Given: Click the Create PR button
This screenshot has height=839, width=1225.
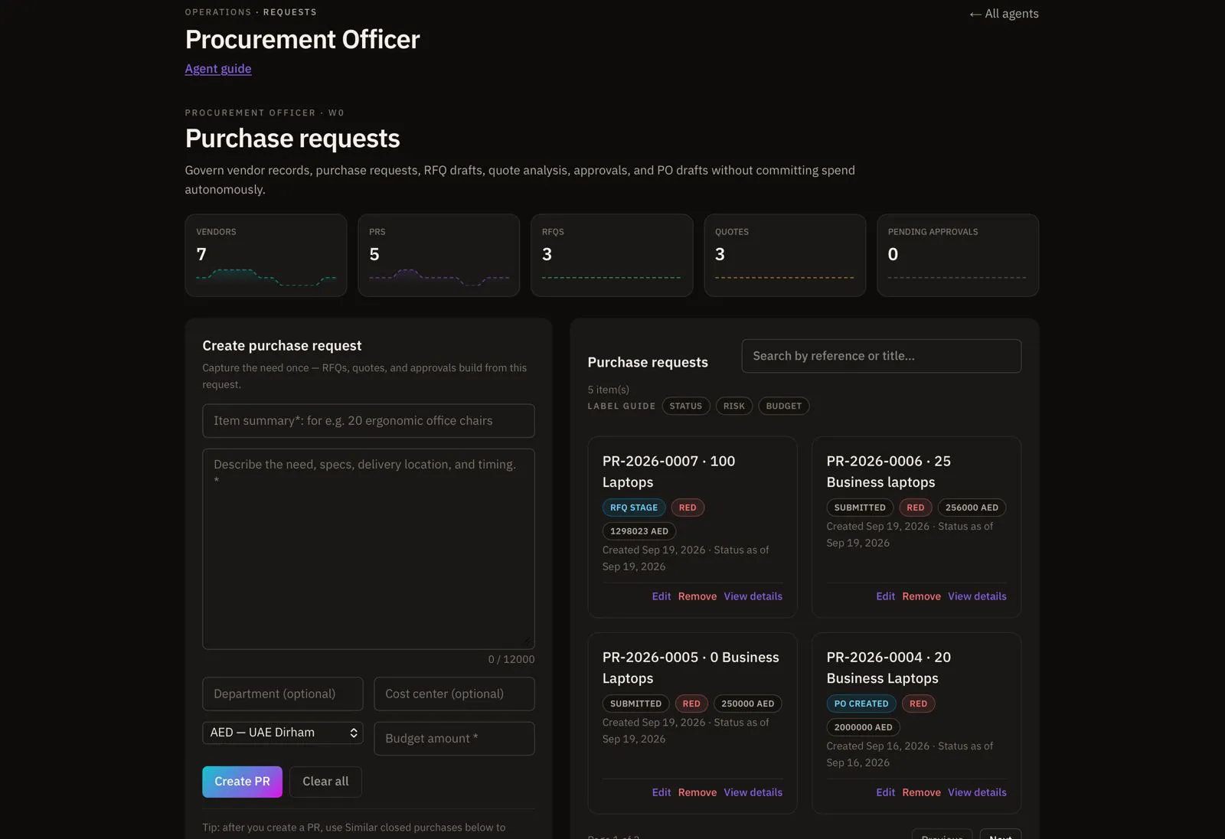Looking at the screenshot, I should (242, 782).
